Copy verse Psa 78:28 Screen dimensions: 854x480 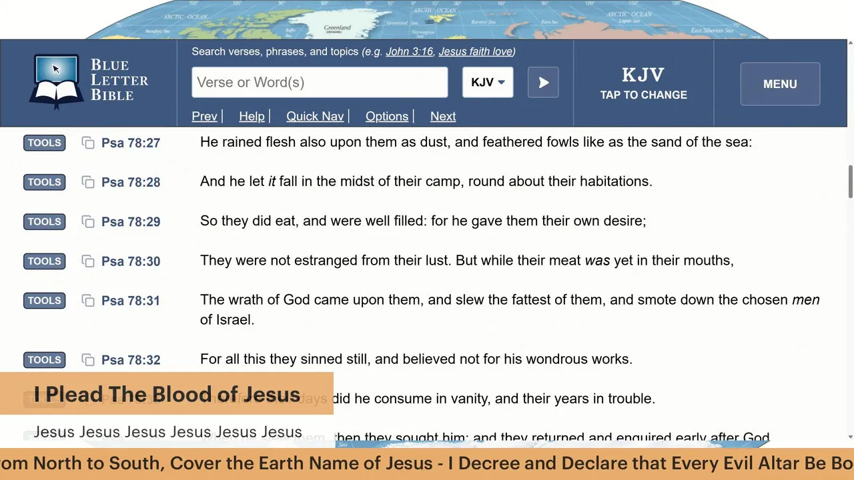[x=88, y=182]
